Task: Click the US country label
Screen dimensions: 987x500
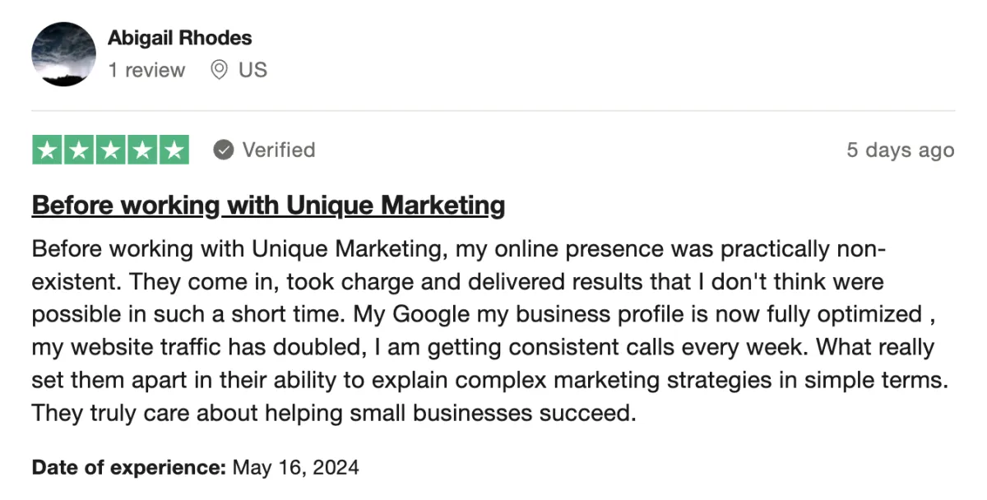Action: coord(253,70)
